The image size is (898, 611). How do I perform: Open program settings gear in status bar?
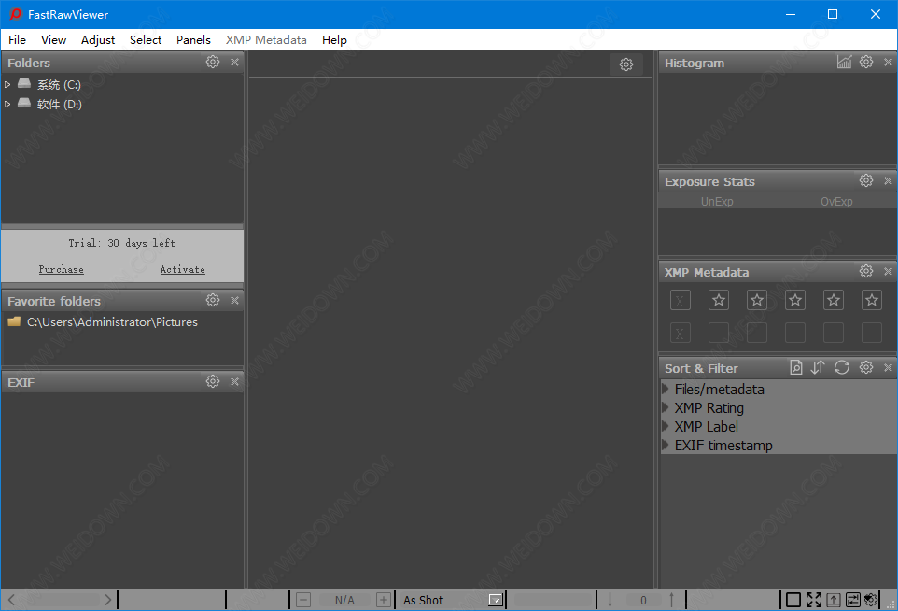coord(871,600)
